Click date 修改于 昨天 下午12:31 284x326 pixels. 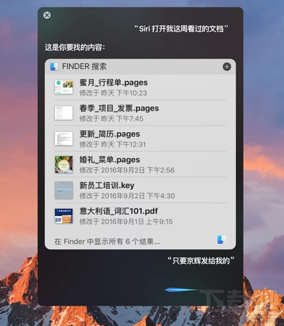click(x=113, y=144)
